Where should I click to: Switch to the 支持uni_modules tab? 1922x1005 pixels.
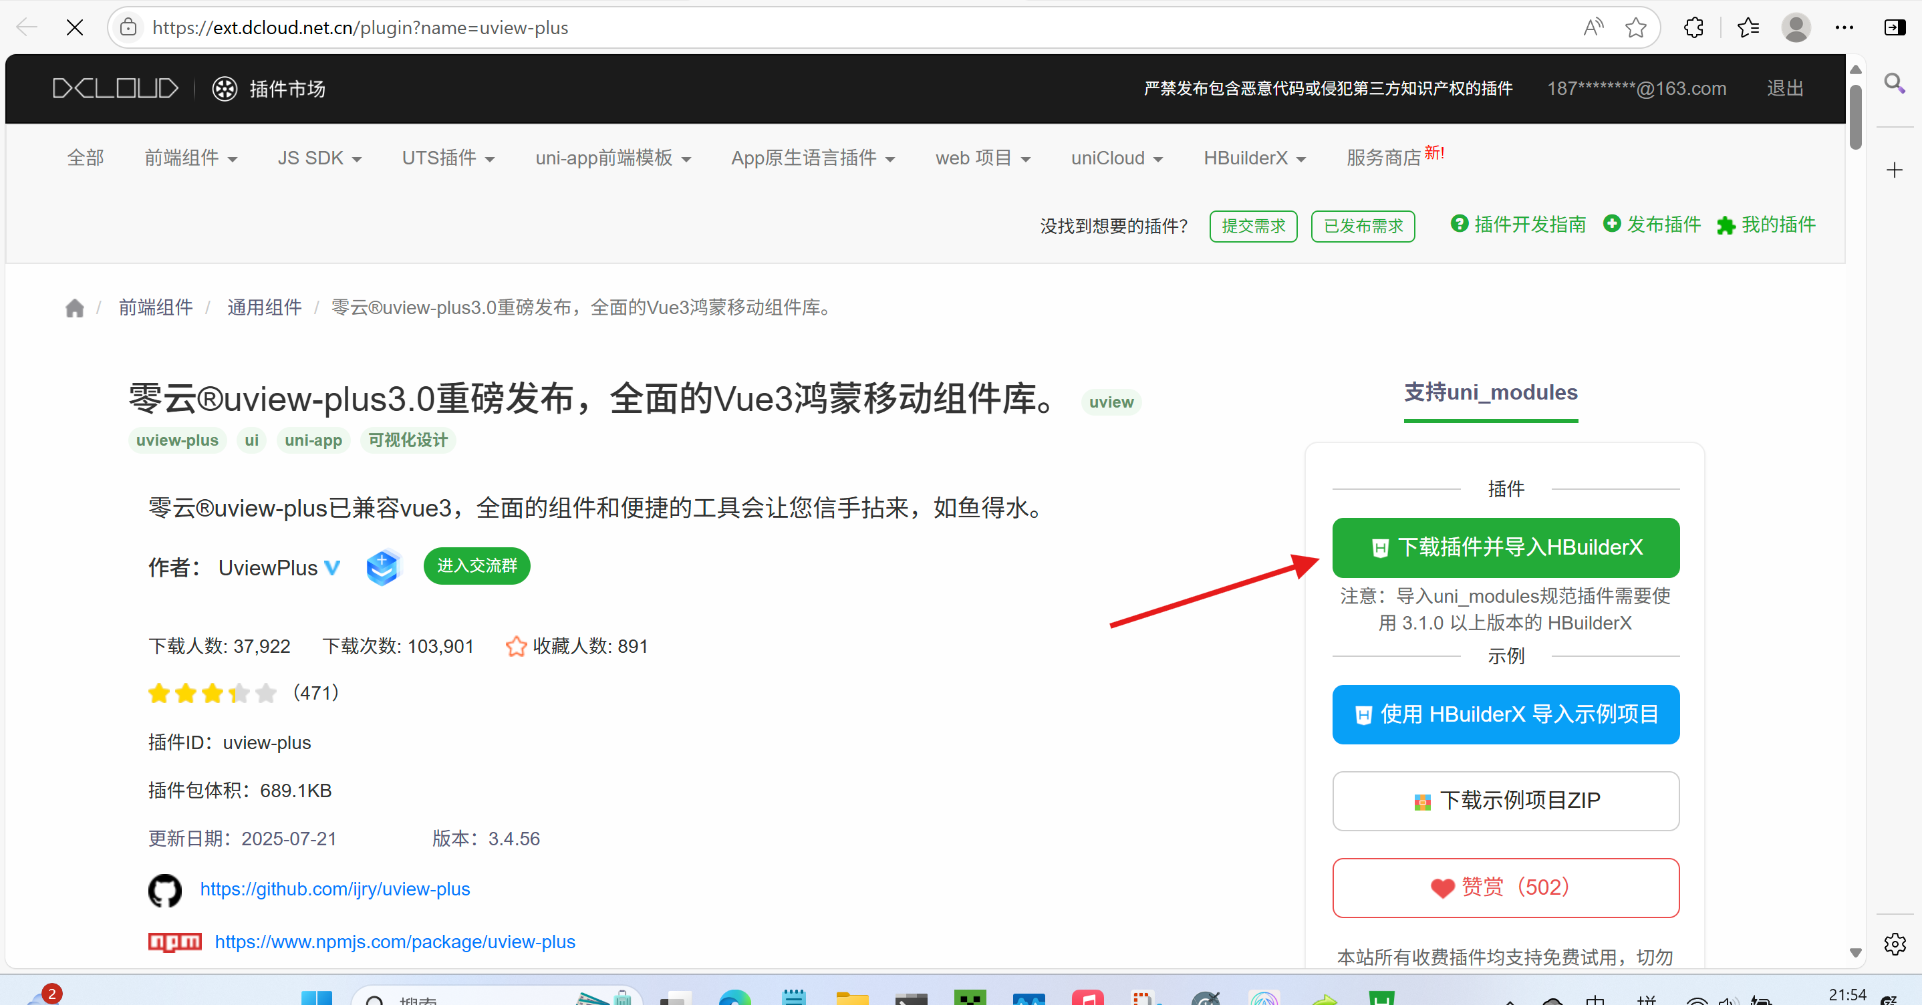pyautogui.click(x=1490, y=393)
